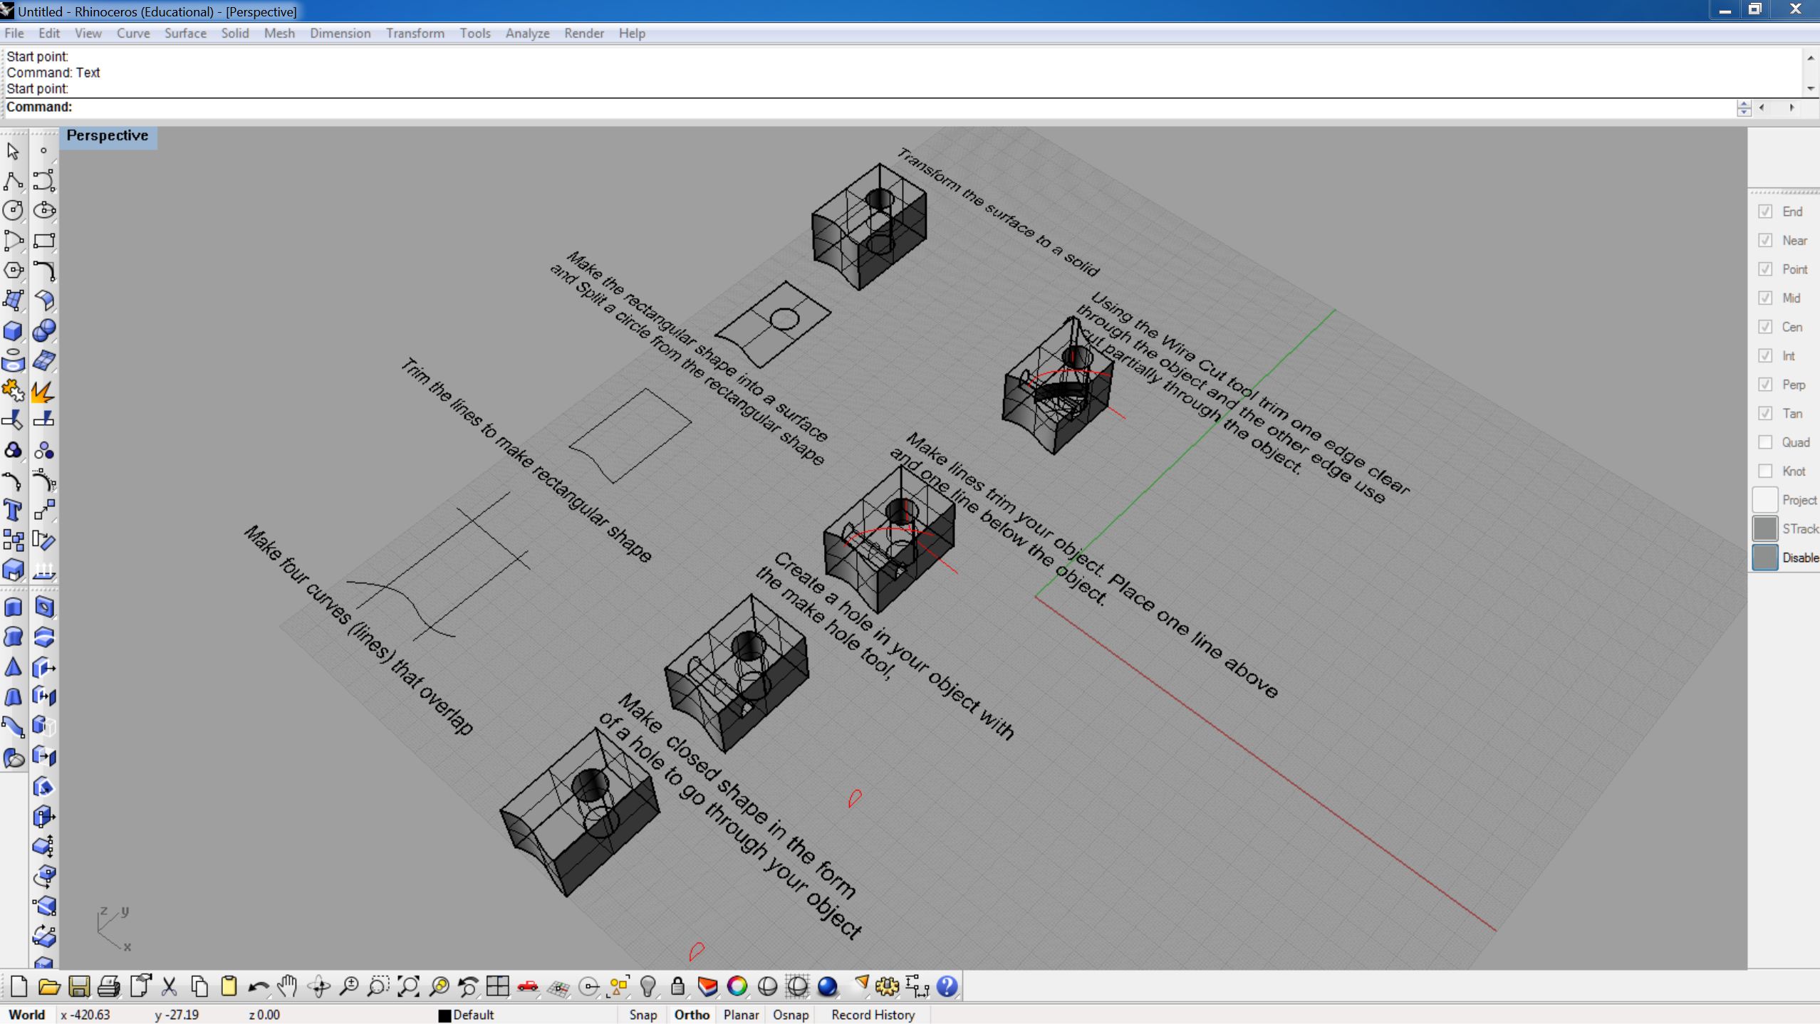The height and width of the screenshot is (1024, 1820).
Task: Open Help via question mark icon
Action: (947, 986)
